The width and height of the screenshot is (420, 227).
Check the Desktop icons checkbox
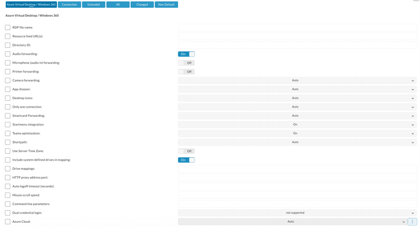7,98
